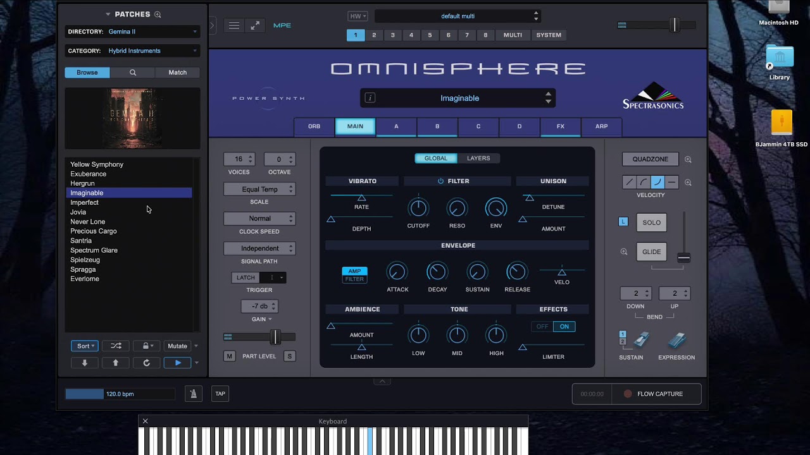
Task: Open the default multi selector
Action: [458, 16]
